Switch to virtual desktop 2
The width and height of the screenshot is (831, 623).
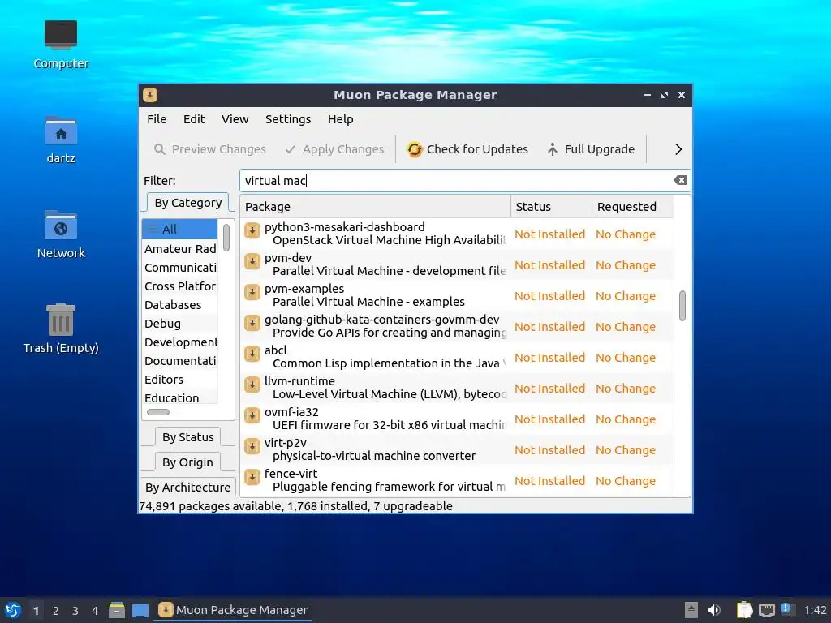[56, 611]
